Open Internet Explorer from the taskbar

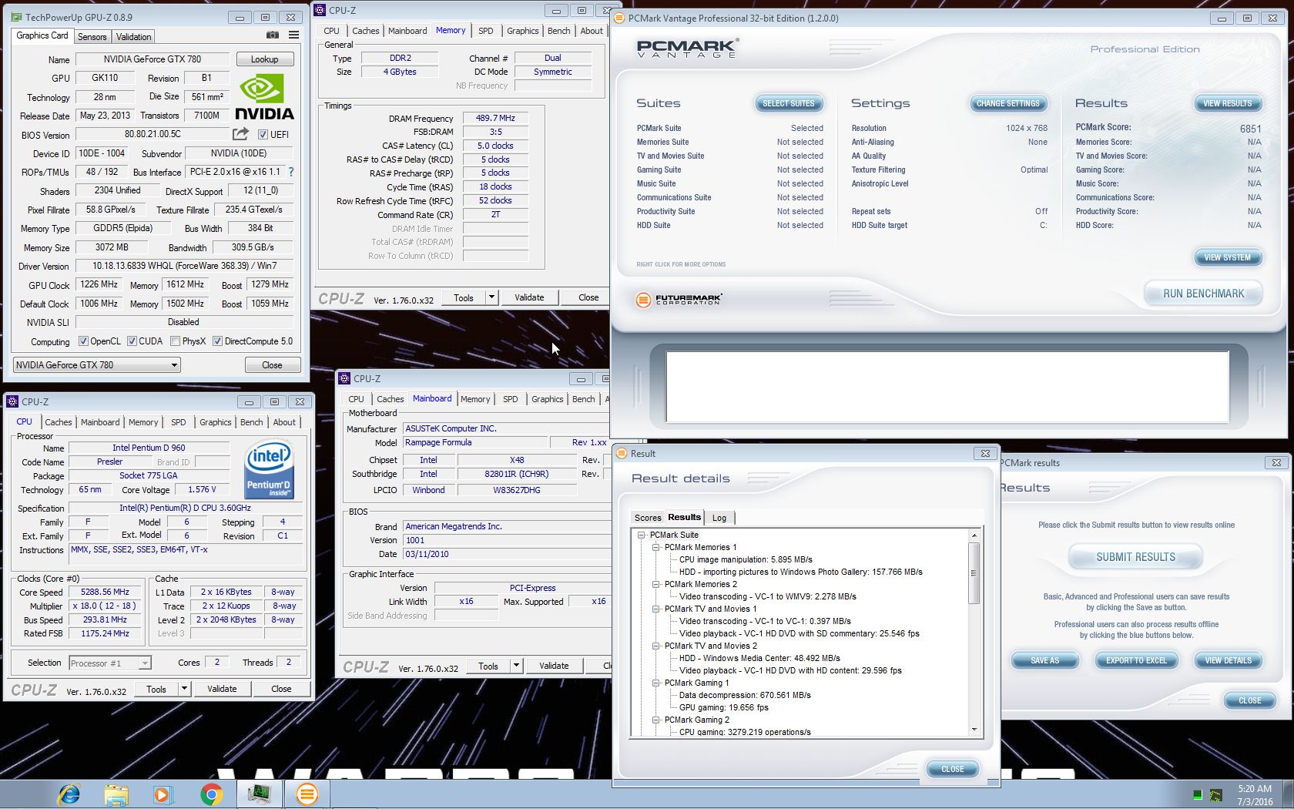69,794
